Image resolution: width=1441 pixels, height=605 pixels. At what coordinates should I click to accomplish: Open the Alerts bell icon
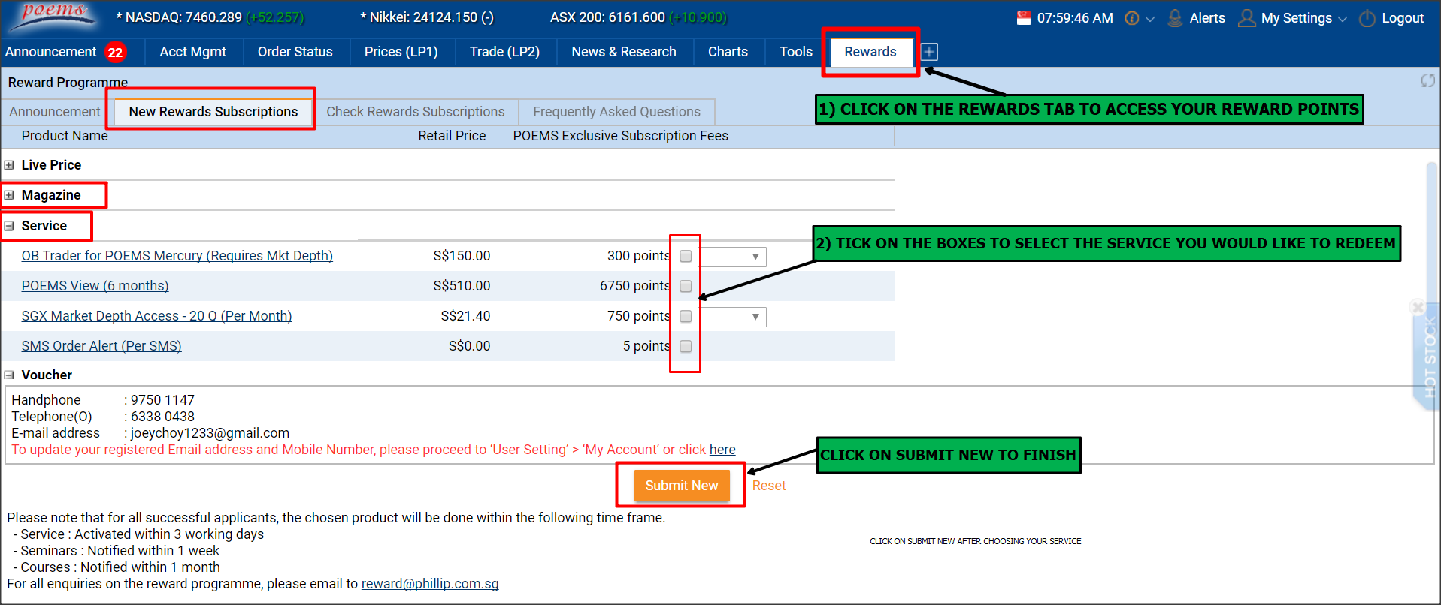(x=1174, y=18)
